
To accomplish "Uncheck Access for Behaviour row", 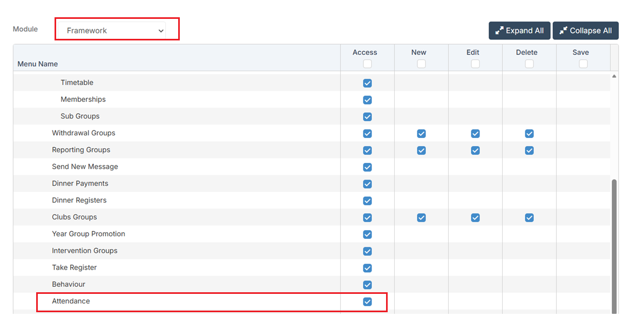I will coord(367,285).
